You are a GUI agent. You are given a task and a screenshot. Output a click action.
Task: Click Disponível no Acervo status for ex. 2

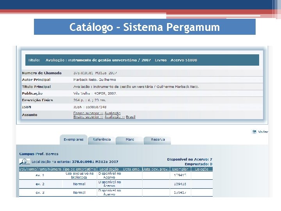click(110, 184)
